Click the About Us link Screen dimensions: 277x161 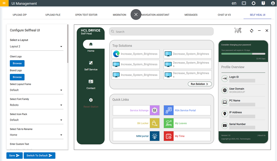[261, 135]
